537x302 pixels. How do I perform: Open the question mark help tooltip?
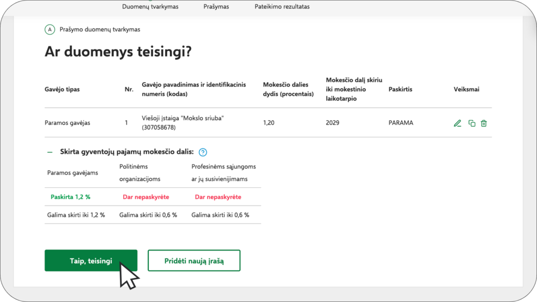(203, 153)
